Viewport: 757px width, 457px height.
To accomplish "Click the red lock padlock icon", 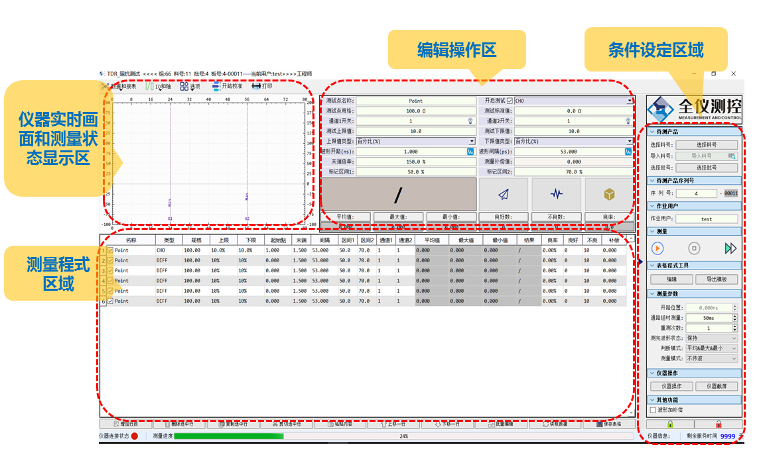I will coord(718,424).
